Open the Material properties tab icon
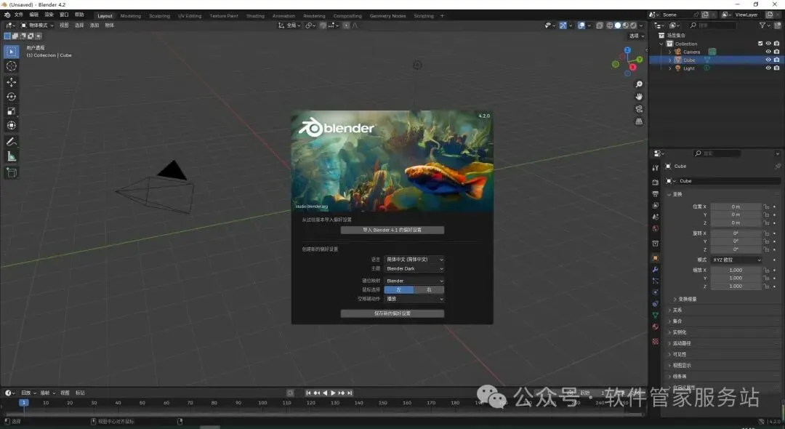The height and width of the screenshot is (429, 785). (656, 327)
